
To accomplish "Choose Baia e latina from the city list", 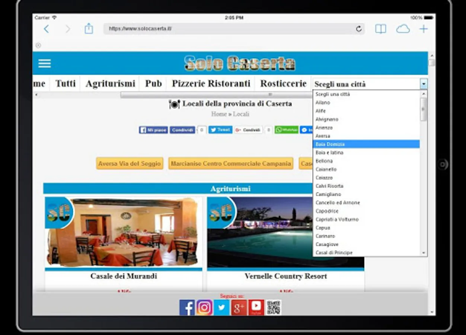I will (366, 153).
